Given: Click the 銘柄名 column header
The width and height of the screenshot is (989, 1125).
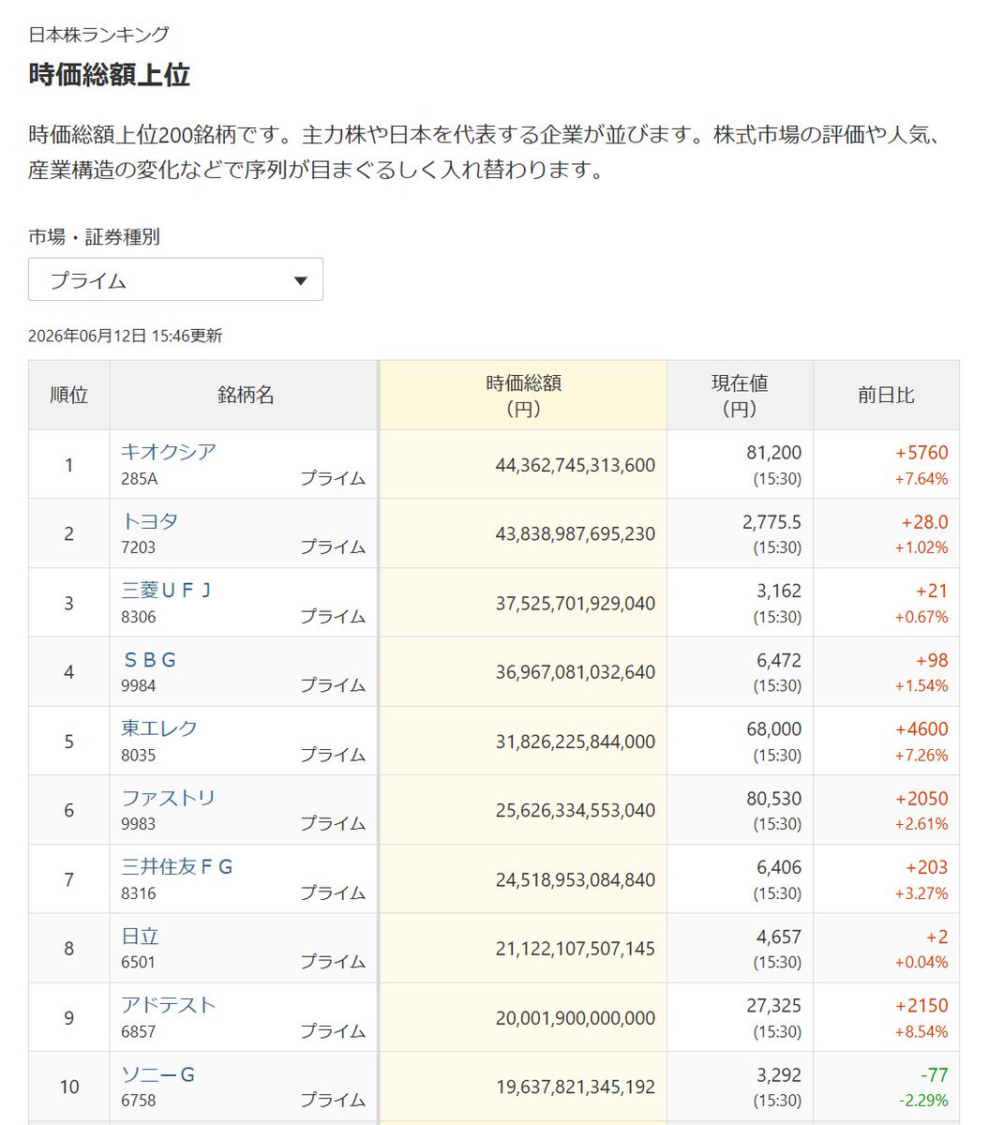Looking at the screenshot, I should coord(245,395).
